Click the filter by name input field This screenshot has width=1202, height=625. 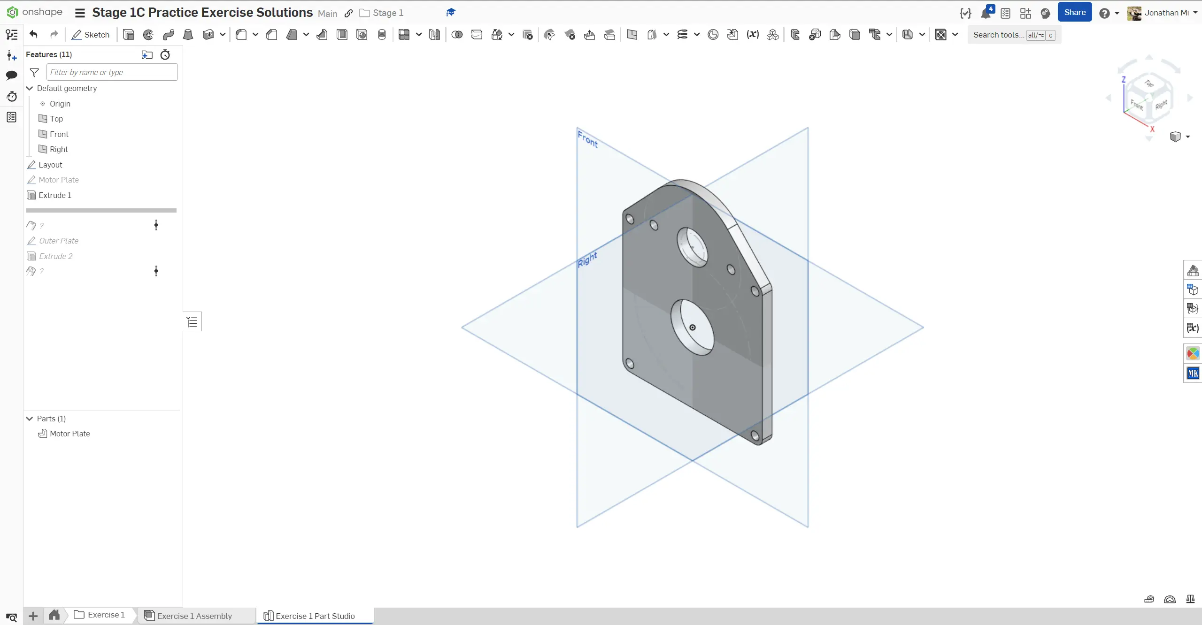112,72
